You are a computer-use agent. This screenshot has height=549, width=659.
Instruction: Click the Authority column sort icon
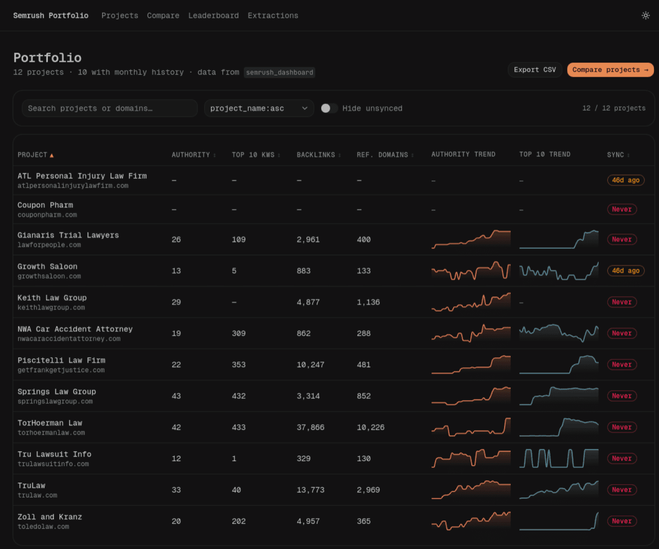[214, 155]
